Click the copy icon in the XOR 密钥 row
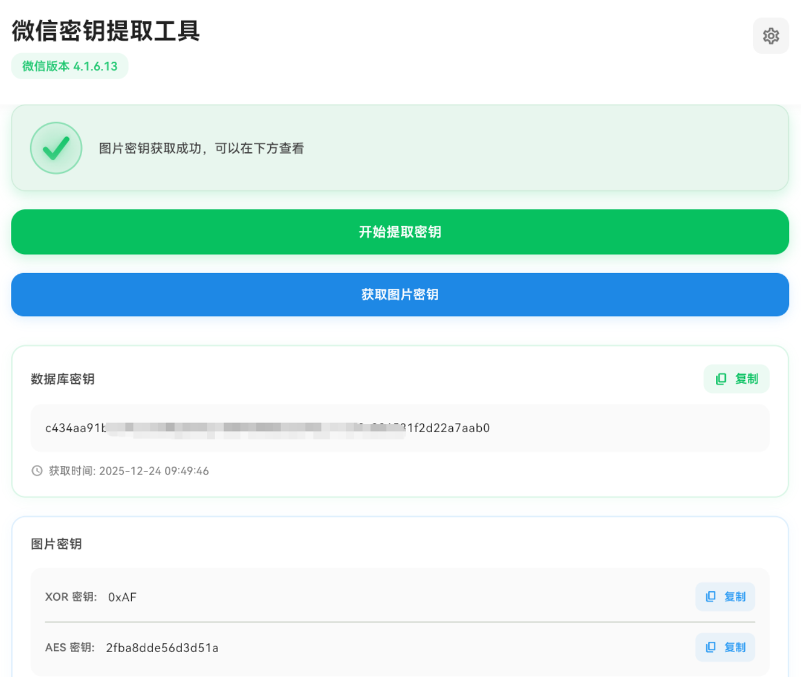 (711, 597)
